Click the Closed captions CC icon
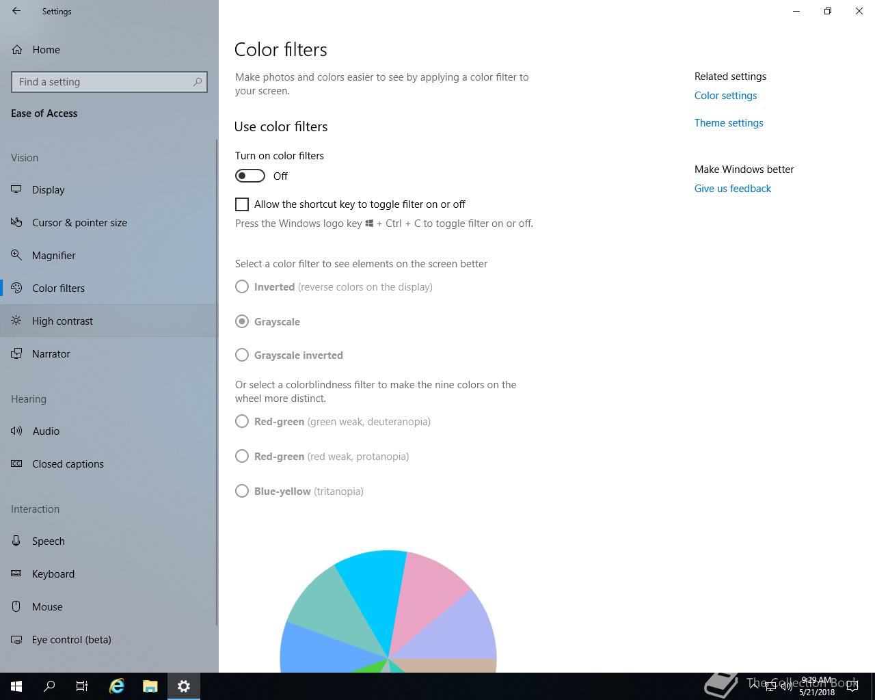 [x=16, y=463]
